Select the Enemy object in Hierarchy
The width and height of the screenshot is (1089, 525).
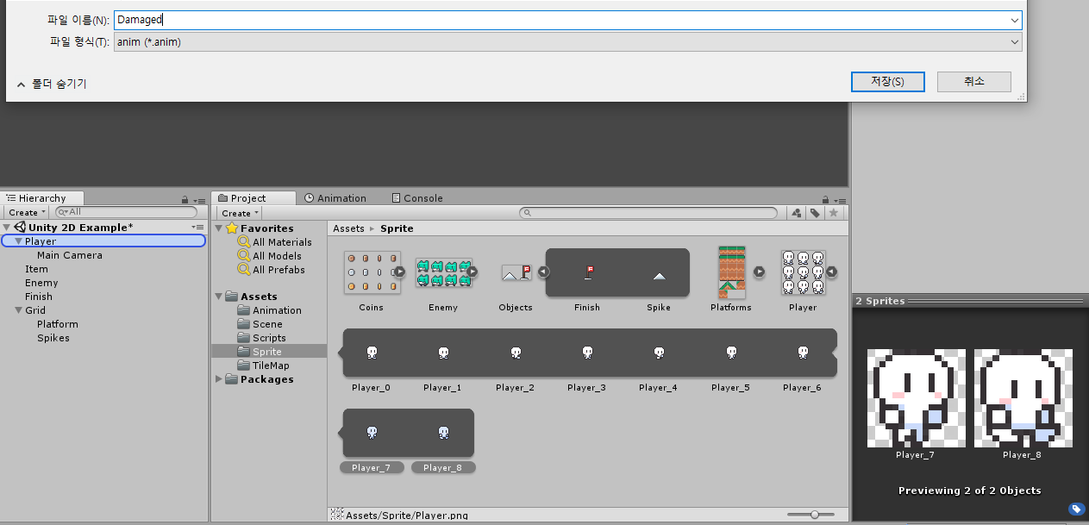41,283
